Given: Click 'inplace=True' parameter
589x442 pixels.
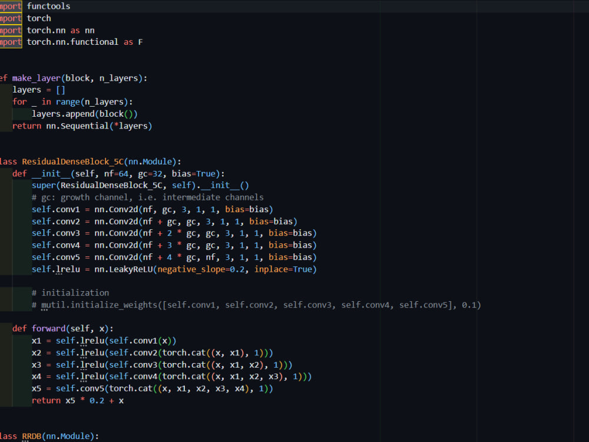Looking at the screenshot, I should (x=283, y=269).
